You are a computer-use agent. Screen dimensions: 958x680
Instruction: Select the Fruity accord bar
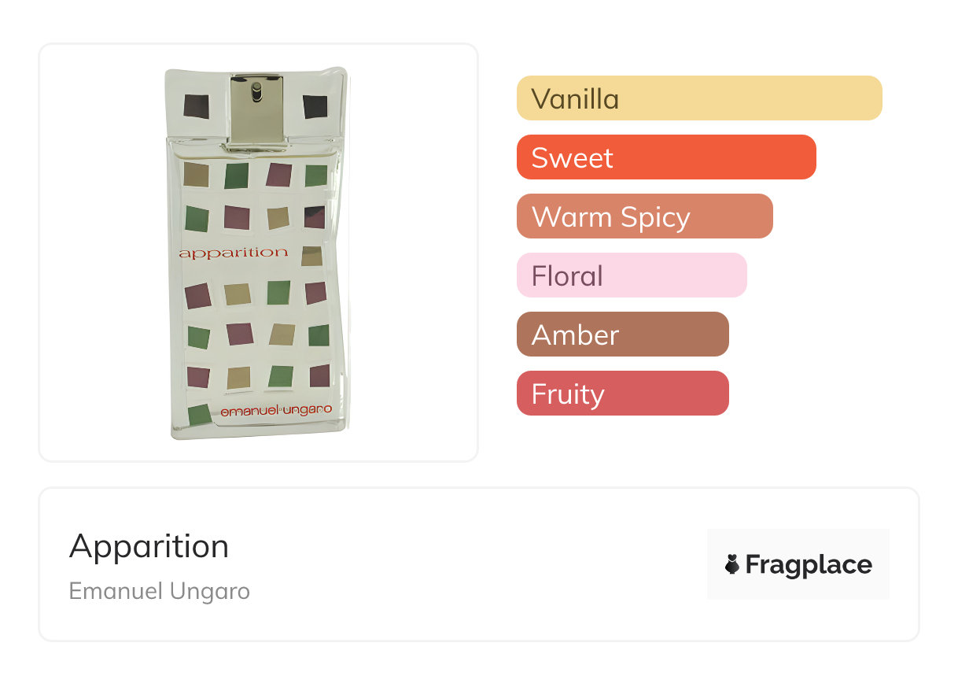tap(622, 394)
